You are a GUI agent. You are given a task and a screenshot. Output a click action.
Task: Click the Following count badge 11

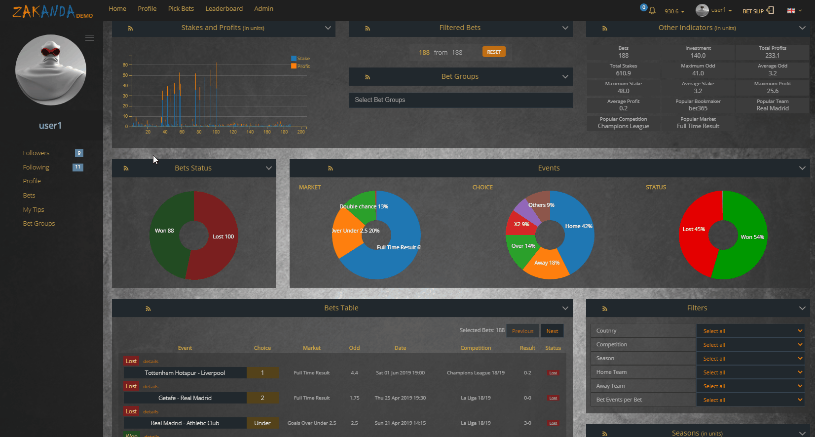(78, 168)
